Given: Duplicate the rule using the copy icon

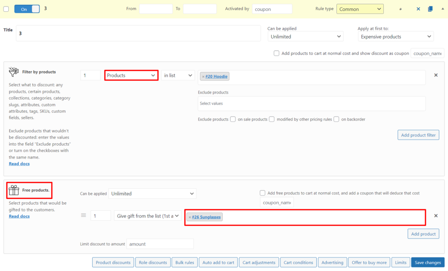Looking at the screenshot, I should (x=430, y=9).
